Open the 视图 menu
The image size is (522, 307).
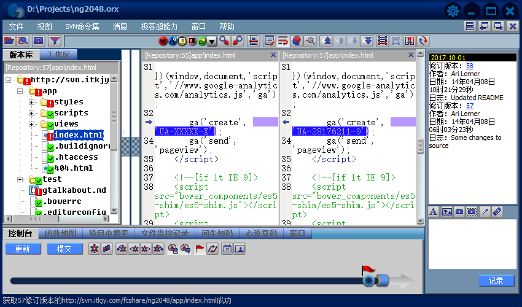click(44, 26)
